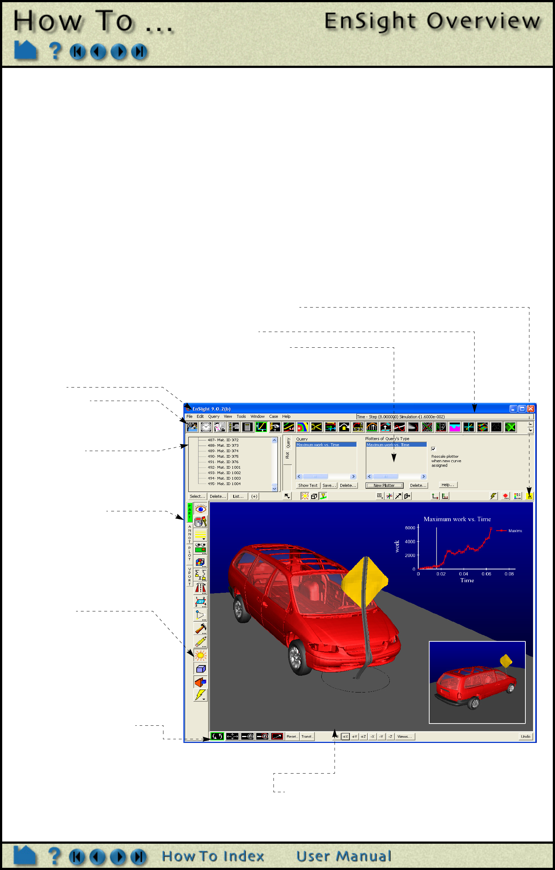The width and height of the screenshot is (555, 870).
Task: Toggle the +X view axis button
Action: point(345,736)
